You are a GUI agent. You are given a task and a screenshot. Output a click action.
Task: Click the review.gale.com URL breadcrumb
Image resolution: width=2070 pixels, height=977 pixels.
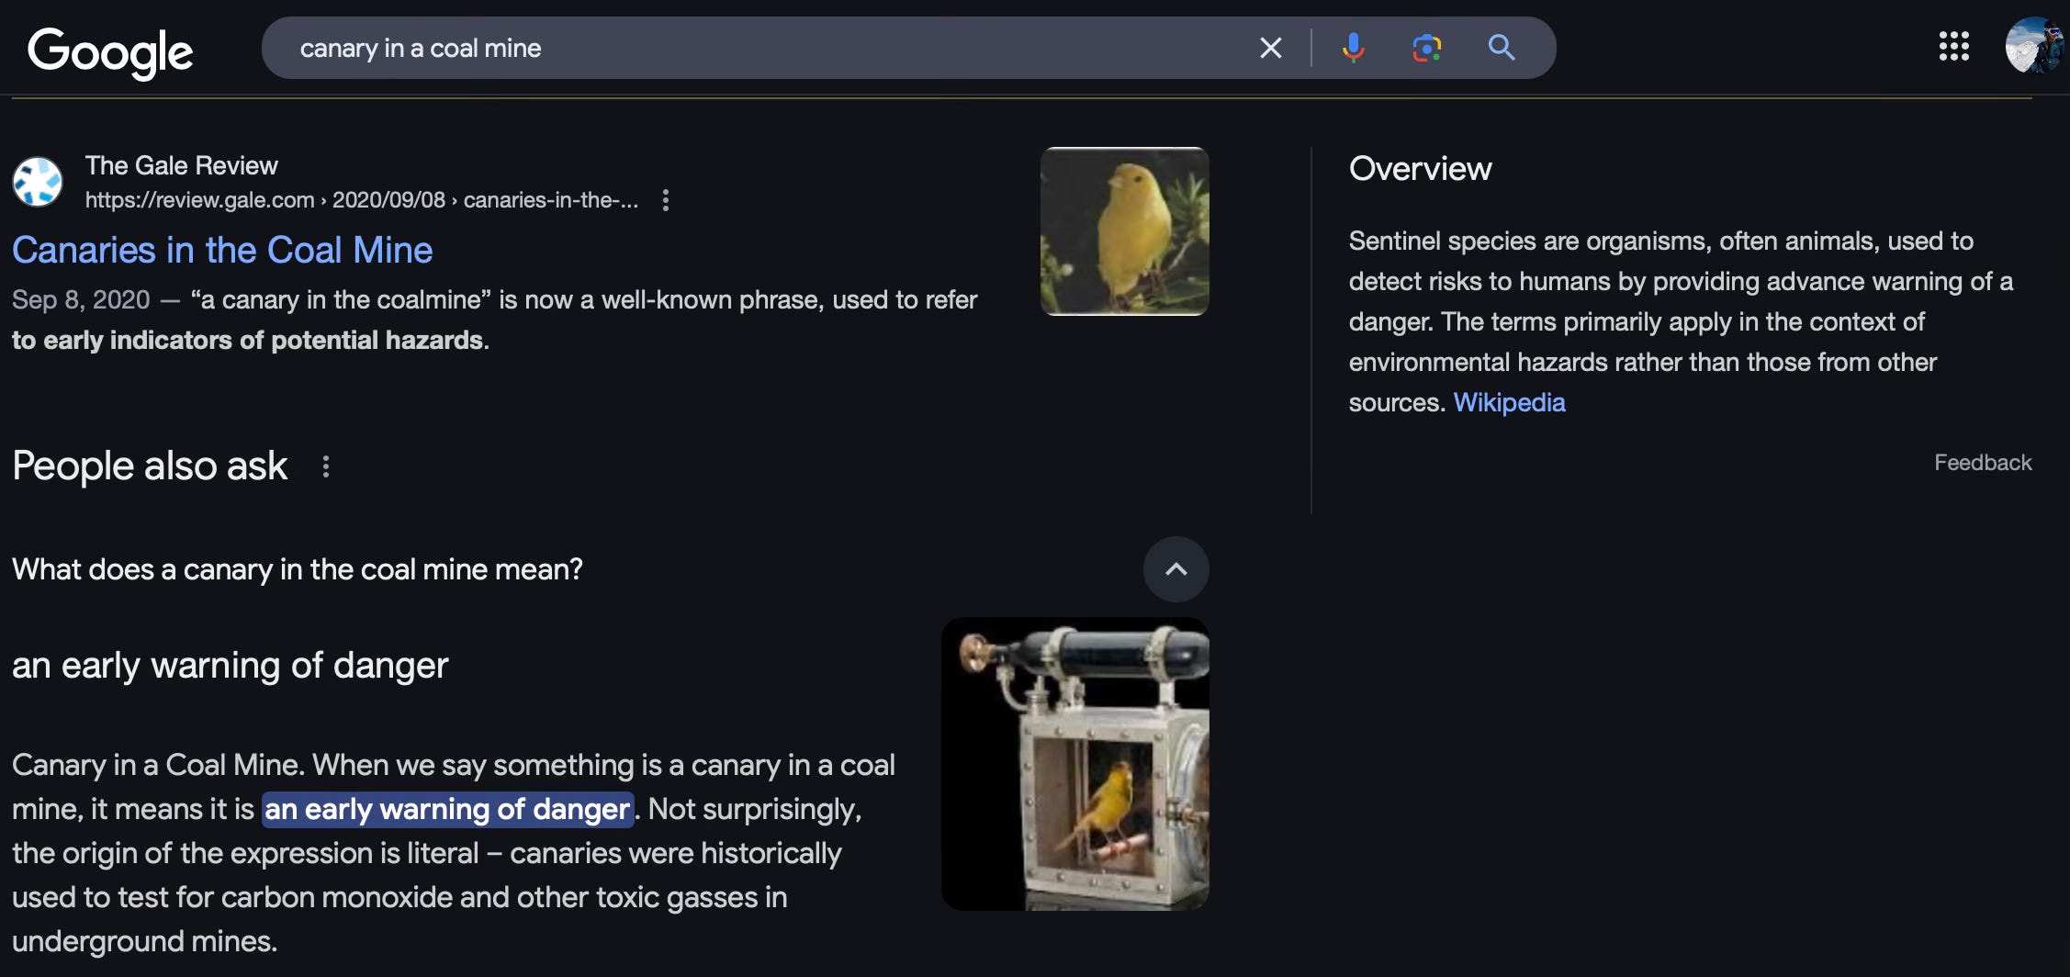tap(362, 200)
